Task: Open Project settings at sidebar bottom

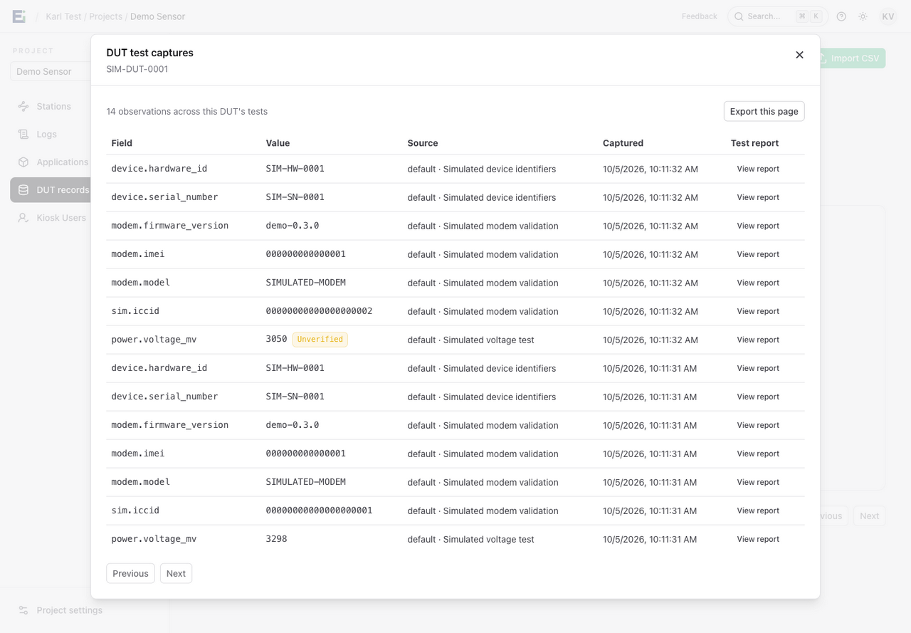Action: [x=69, y=610]
